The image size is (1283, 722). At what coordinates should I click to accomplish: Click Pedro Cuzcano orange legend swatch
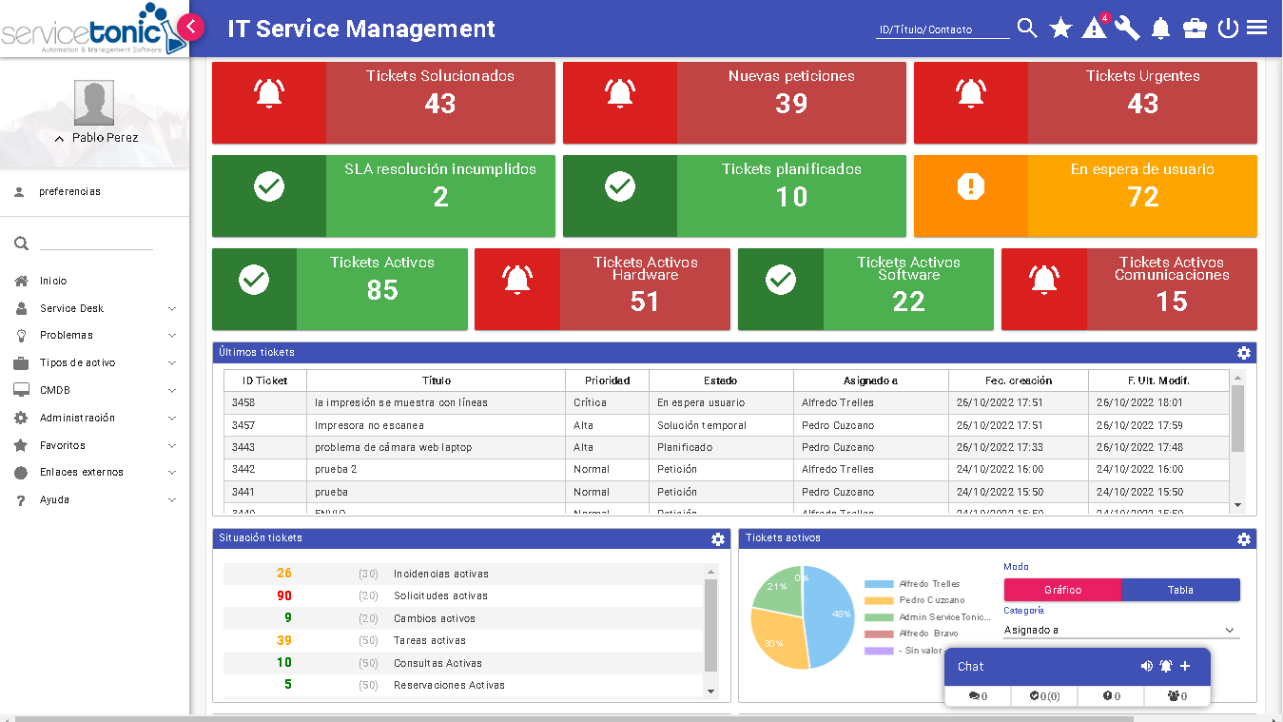pyautogui.click(x=879, y=600)
